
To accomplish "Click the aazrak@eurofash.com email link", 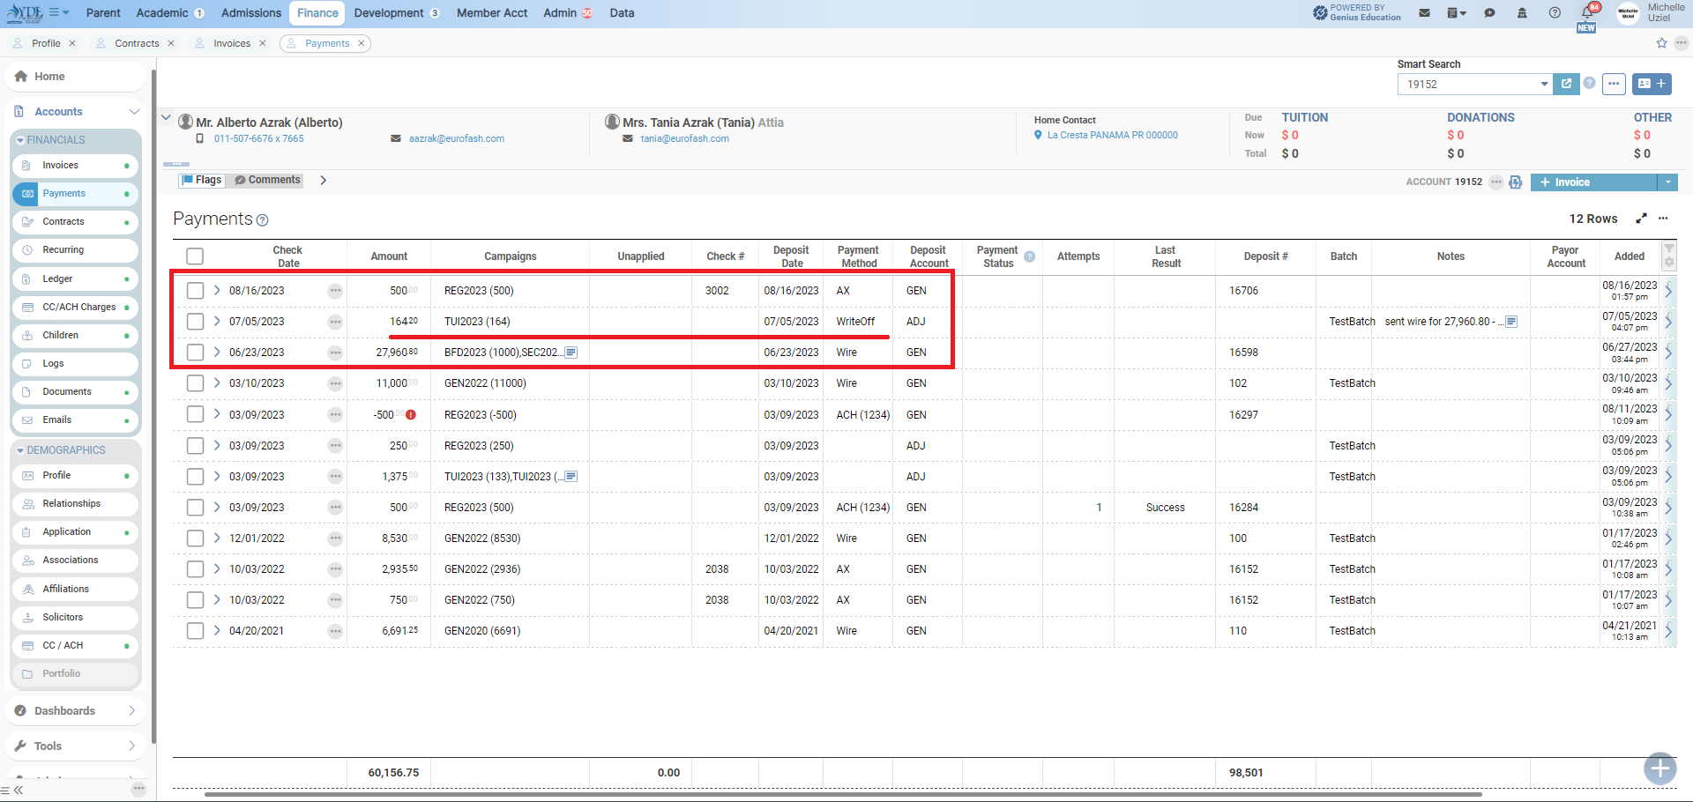I will (x=457, y=138).
